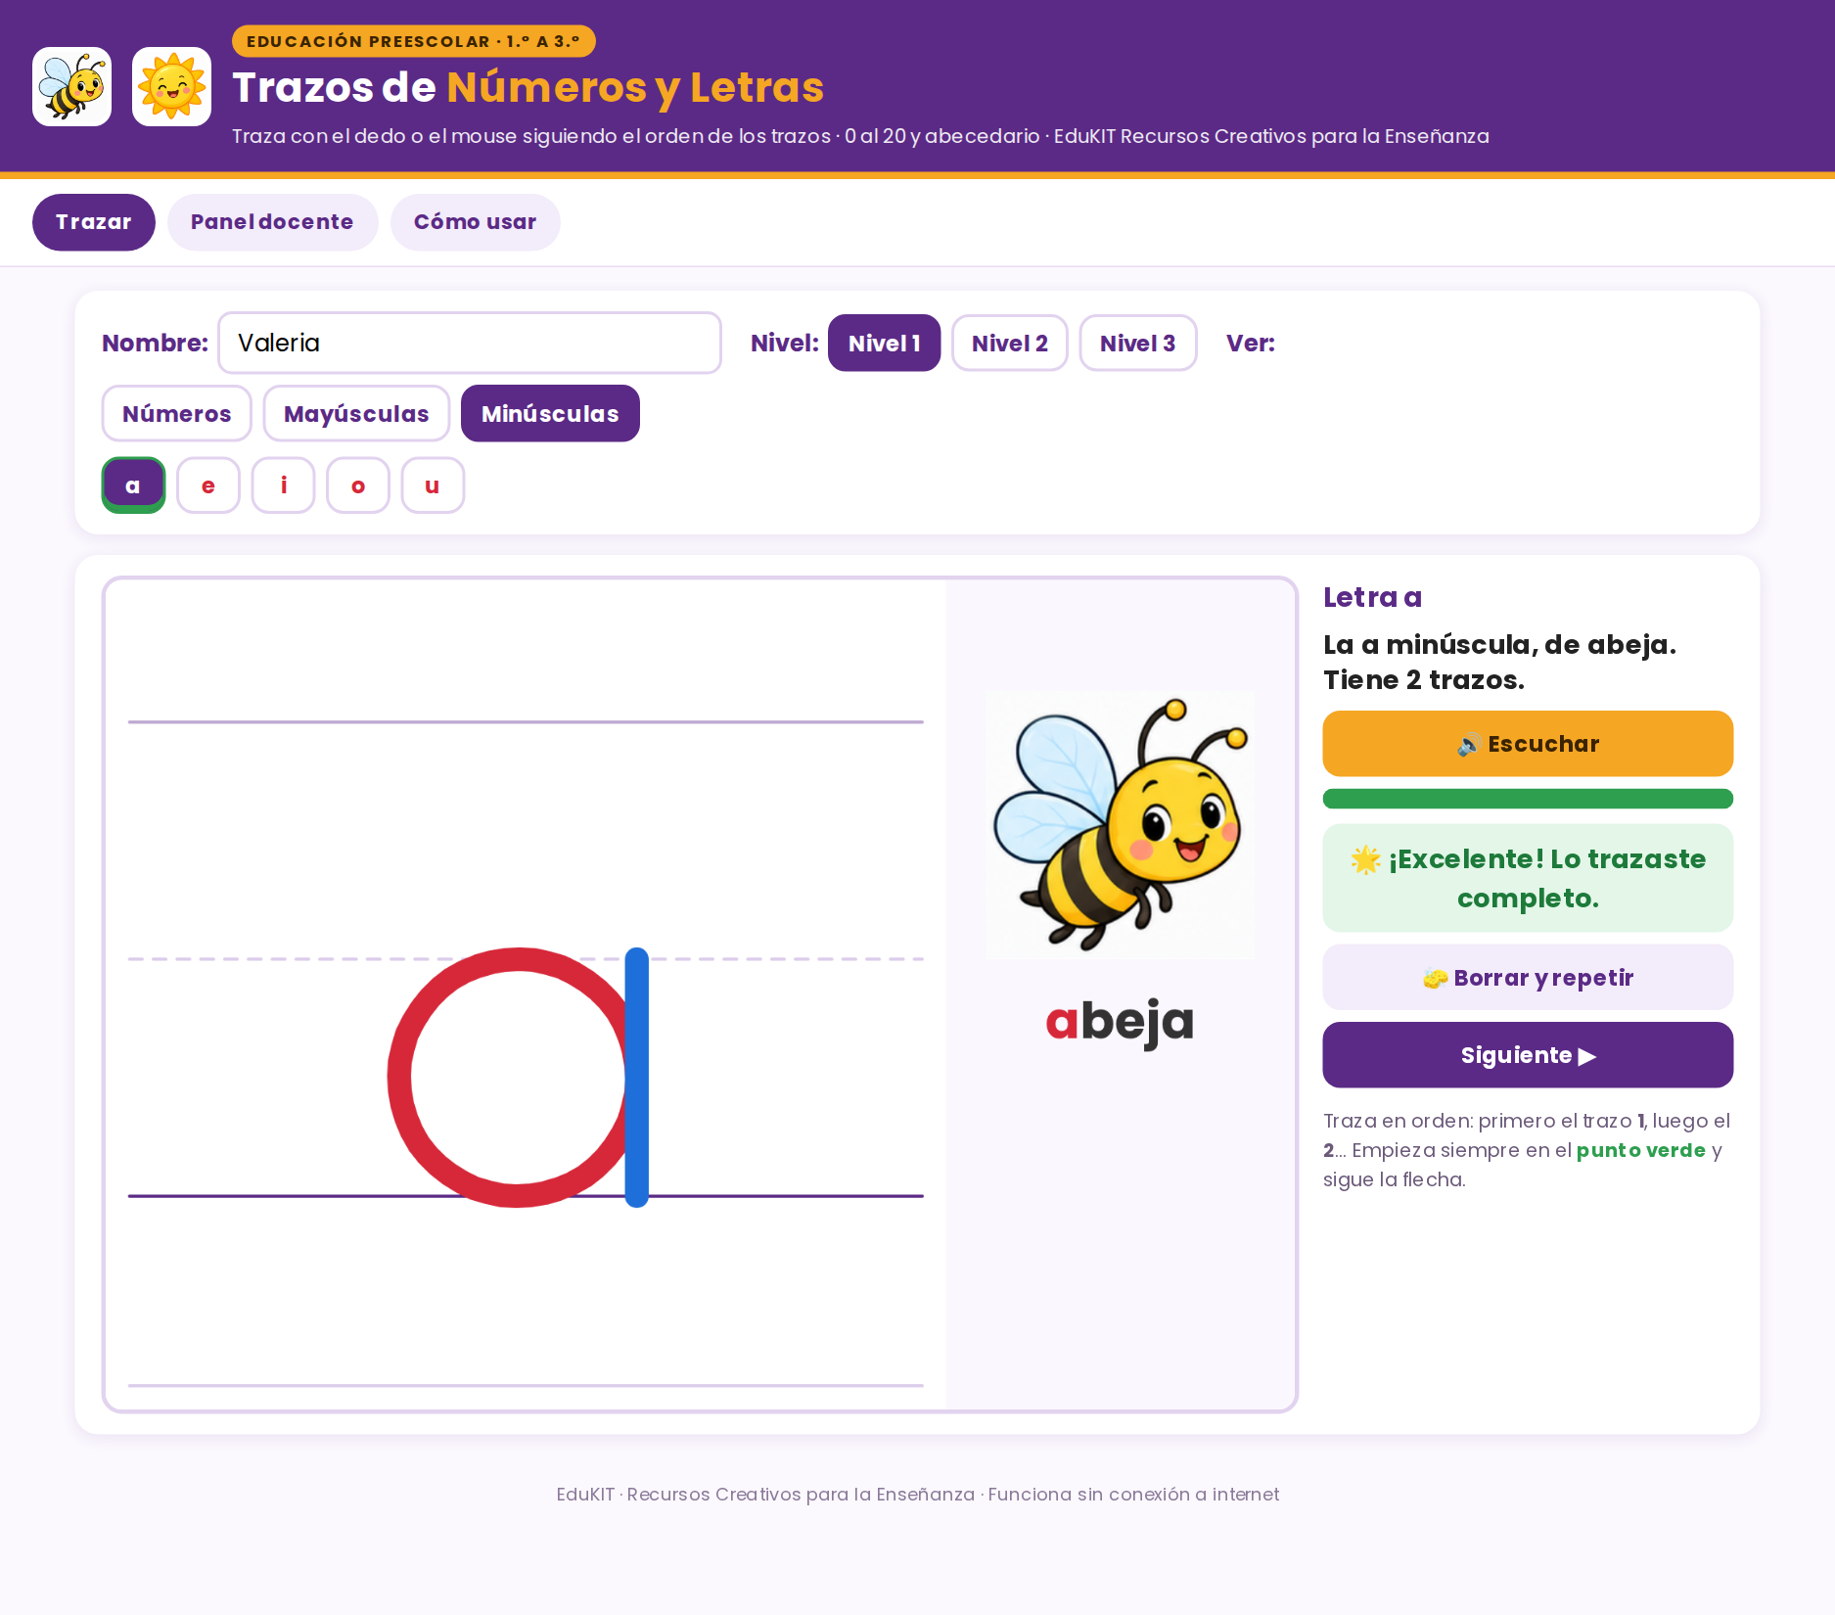Click the word abeja under the bee
The image size is (1835, 1615).
pos(1120,1023)
